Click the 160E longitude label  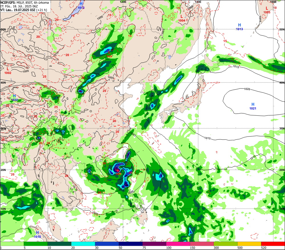(273, 2)
